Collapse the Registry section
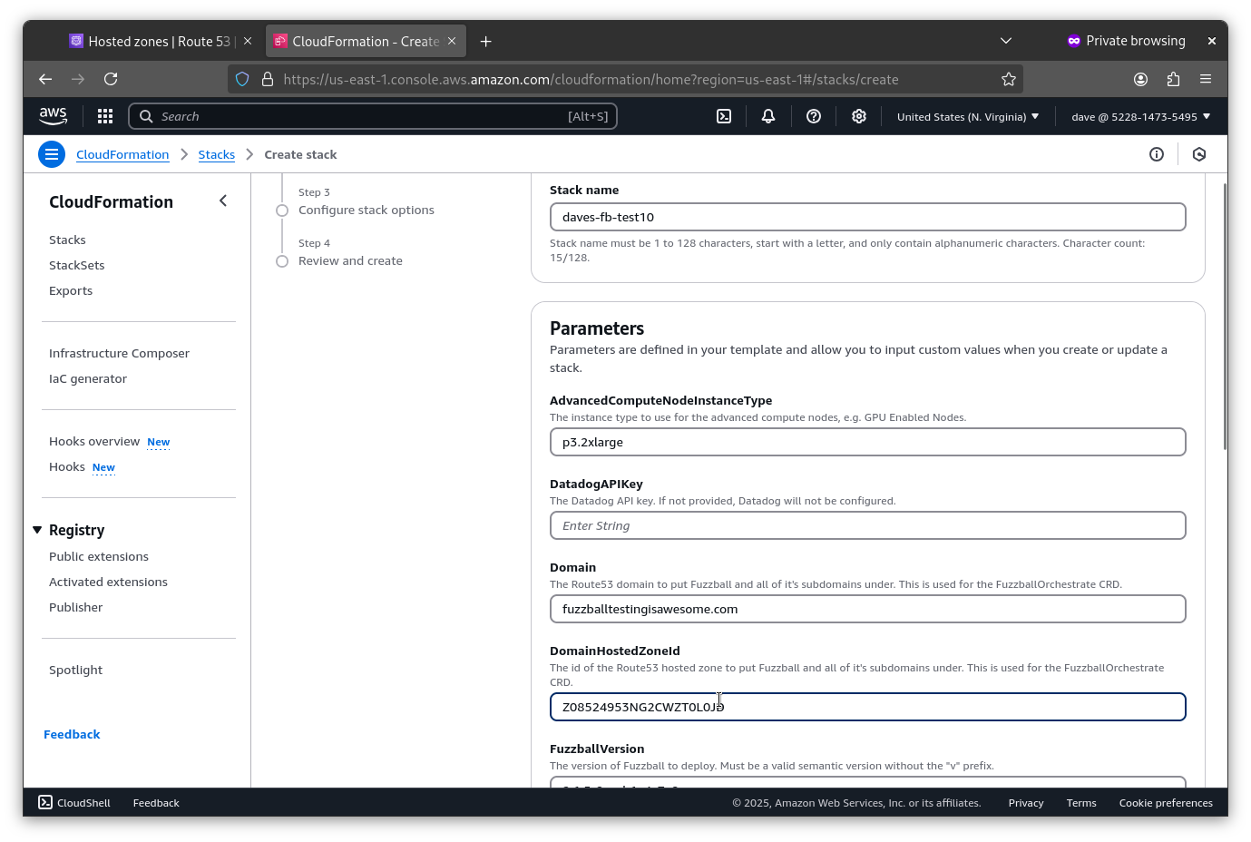Viewport: 1251px width, 842px height. click(x=37, y=530)
